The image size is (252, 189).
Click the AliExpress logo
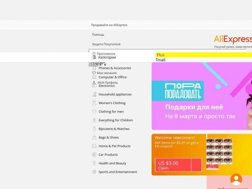pos(233,39)
